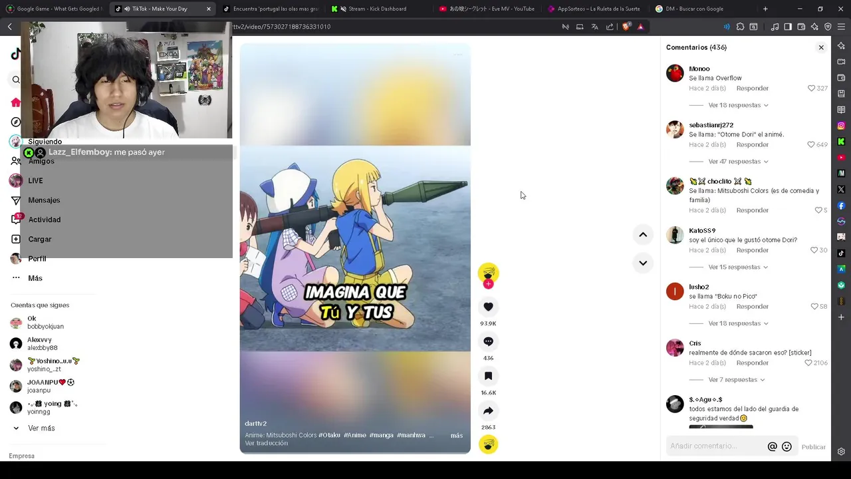The width and height of the screenshot is (851, 479).
Task: Reply to Monoo's comment via Responder
Action: click(x=752, y=88)
